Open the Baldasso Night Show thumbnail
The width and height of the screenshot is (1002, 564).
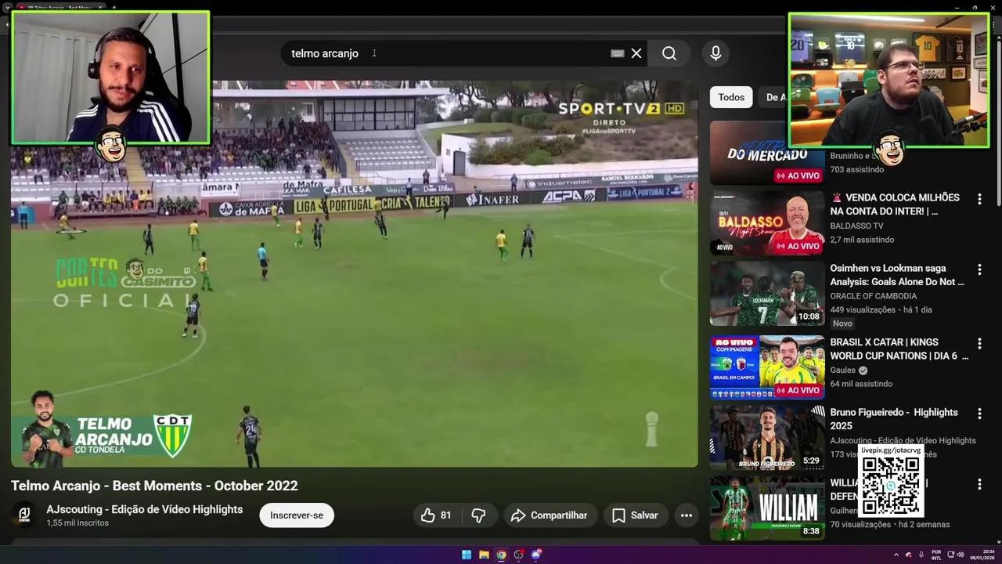[x=767, y=223]
